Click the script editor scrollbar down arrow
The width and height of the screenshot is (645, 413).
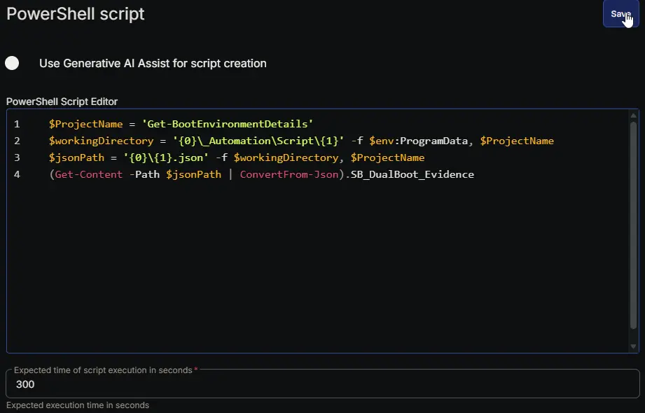pyautogui.click(x=634, y=346)
